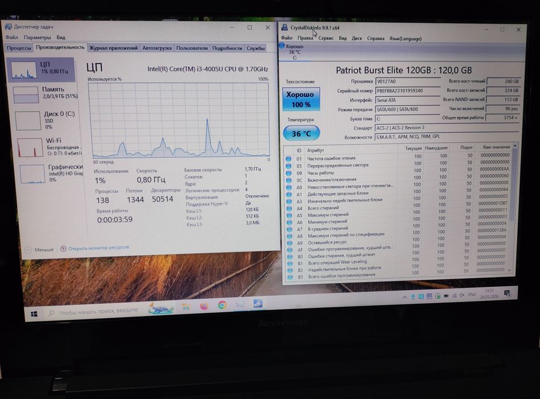Open the Подробности tab
The image size is (540, 399).
click(227, 48)
